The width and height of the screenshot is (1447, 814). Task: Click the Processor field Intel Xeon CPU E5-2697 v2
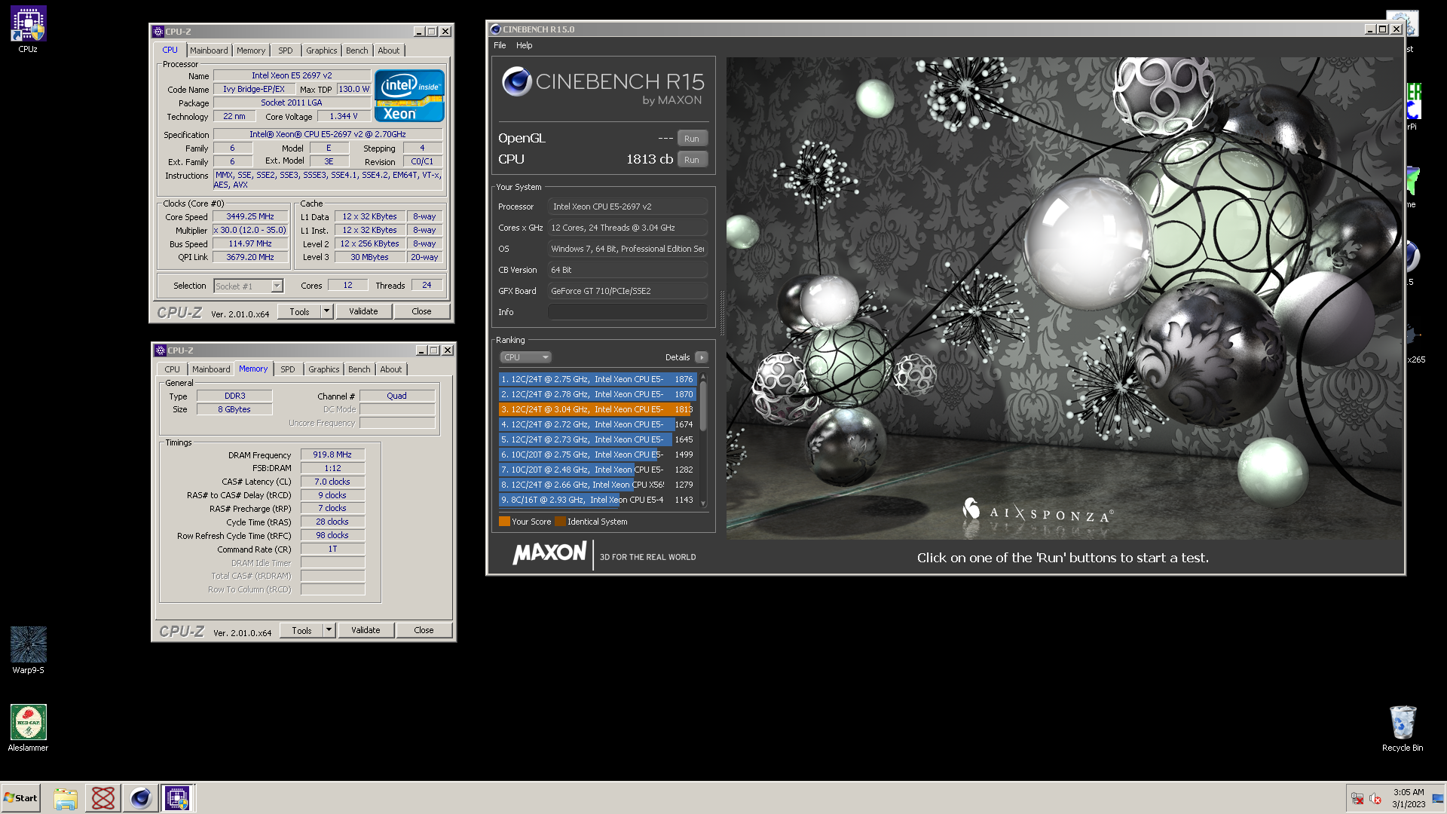[627, 207]
